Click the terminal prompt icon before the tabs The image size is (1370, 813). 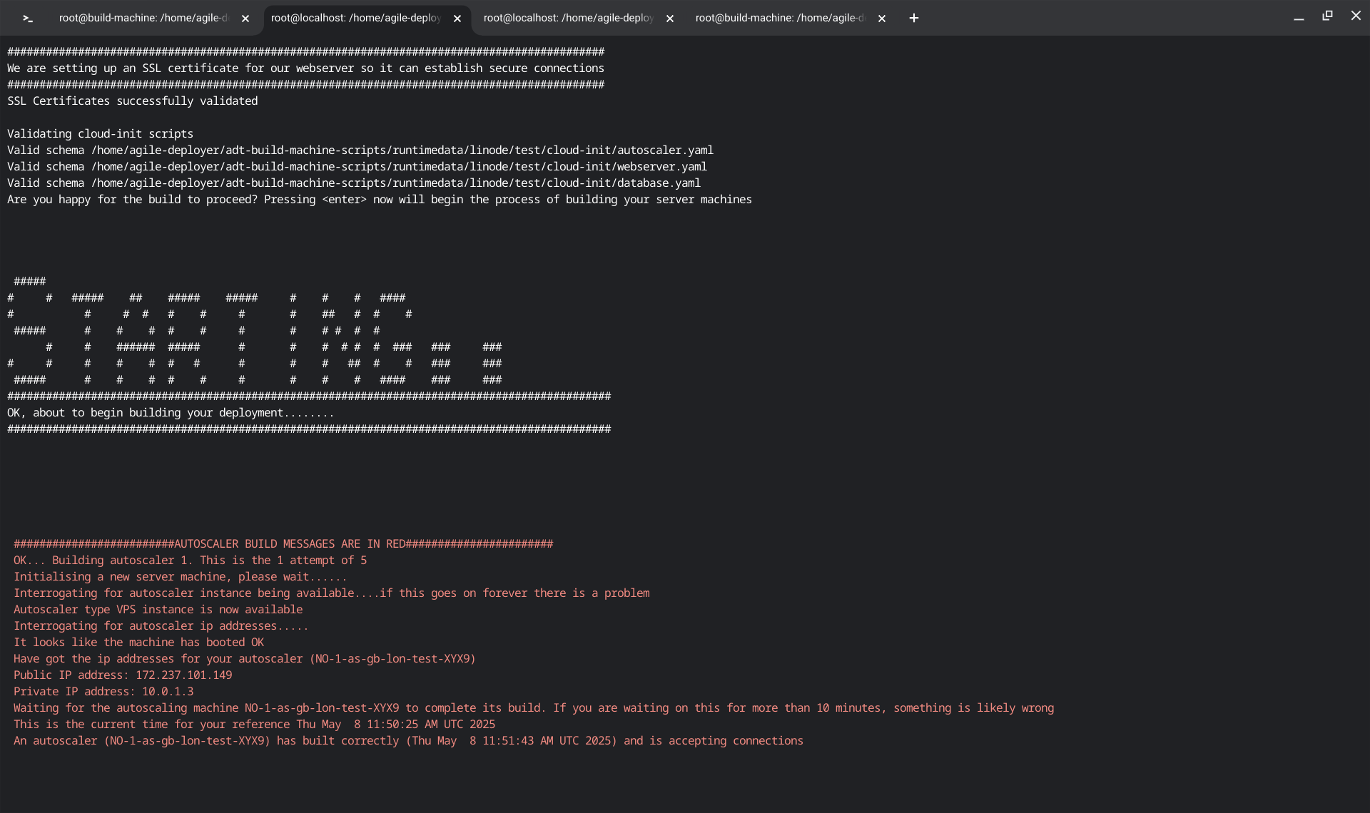coord(28,19)
